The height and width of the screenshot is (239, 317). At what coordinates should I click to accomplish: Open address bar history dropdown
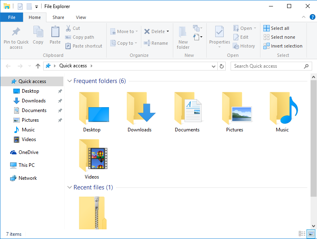click(x=214, y=66)
